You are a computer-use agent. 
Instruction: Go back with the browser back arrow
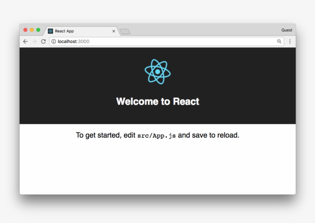pyautogui.click(x=25, y=42)
